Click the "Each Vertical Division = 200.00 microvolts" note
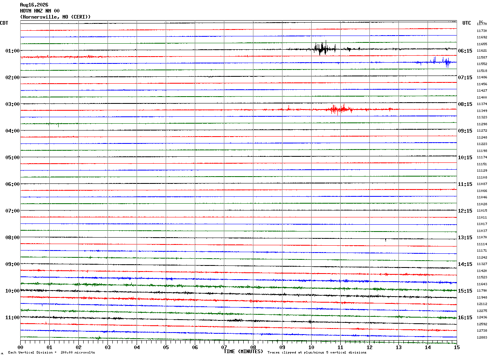Viewport: 489px width, 358px height. [x=51, y=353]
